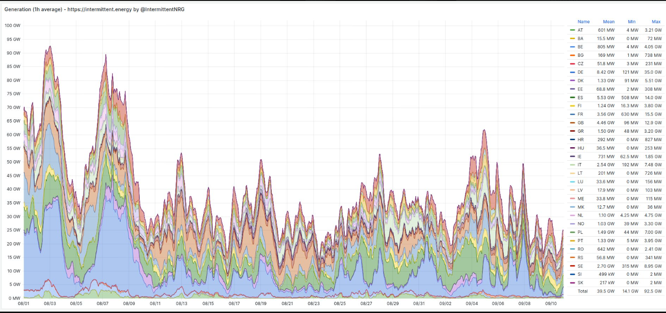Toggle the DE series in legend
This screenshot has height=313, width=666.
point(580,72)
